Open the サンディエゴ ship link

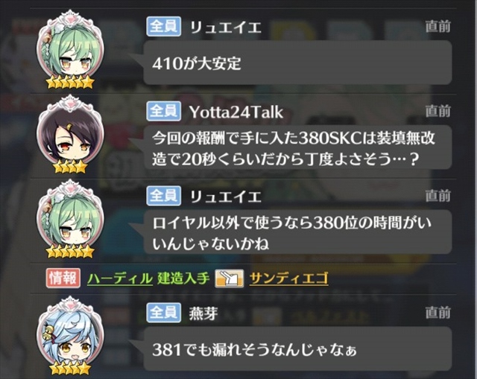[x=288, y=278]
